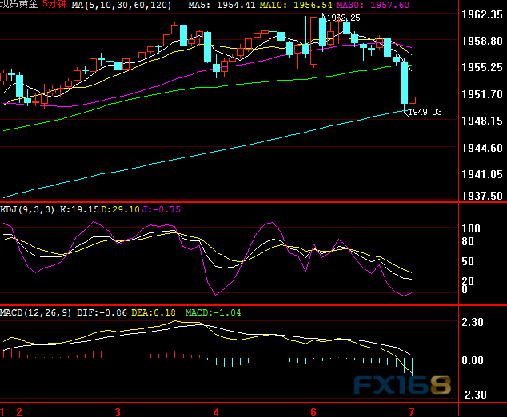Click the MA(5,10,30,60,120) indicator label
Image resolution: width=507 pixels, height=417 pixels.
(122, 5)
